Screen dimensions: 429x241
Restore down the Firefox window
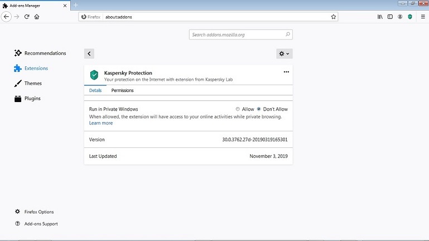click(413, 3)
